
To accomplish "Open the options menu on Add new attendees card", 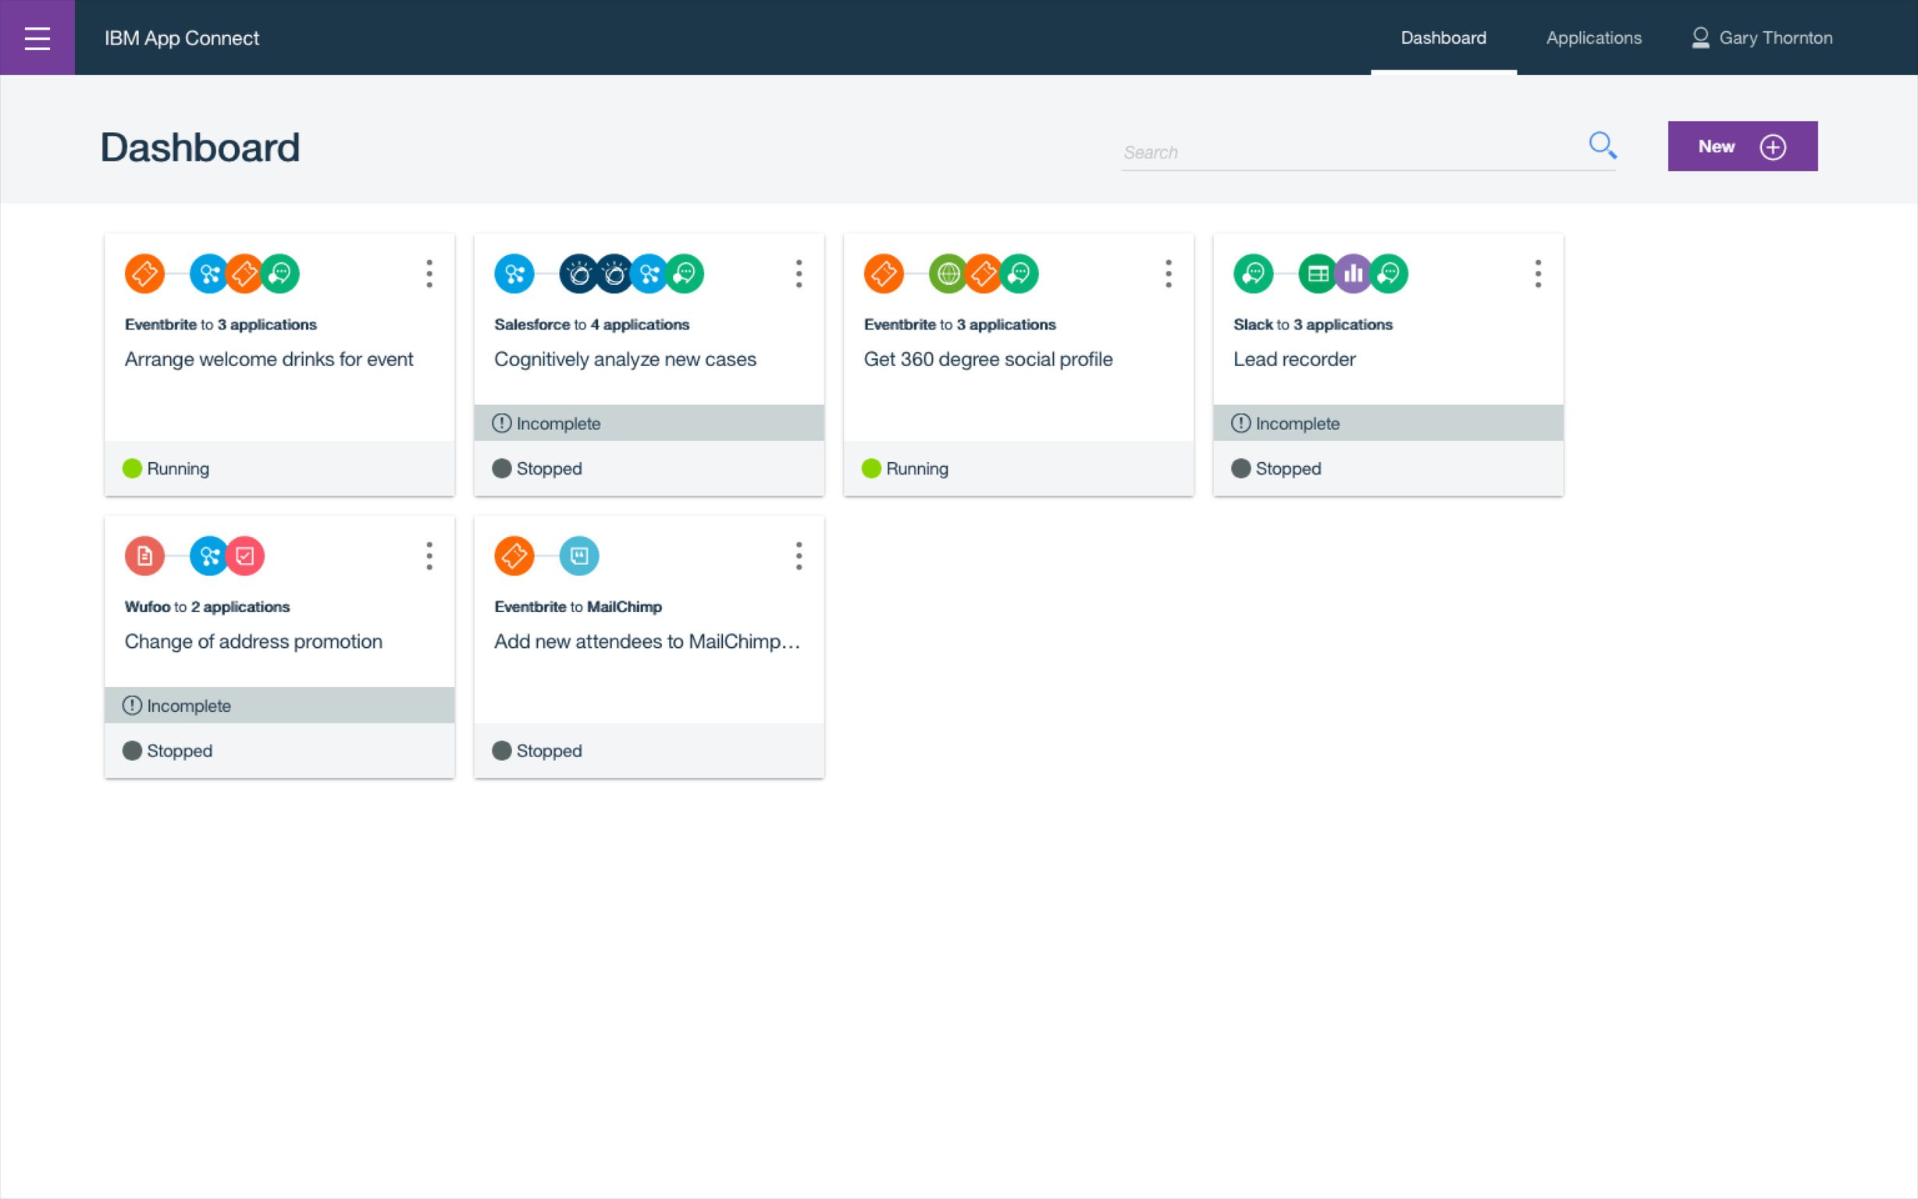I will point(799,556).
